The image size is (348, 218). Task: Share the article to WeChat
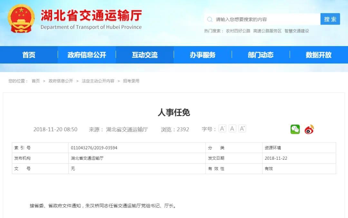click(295, 130)
